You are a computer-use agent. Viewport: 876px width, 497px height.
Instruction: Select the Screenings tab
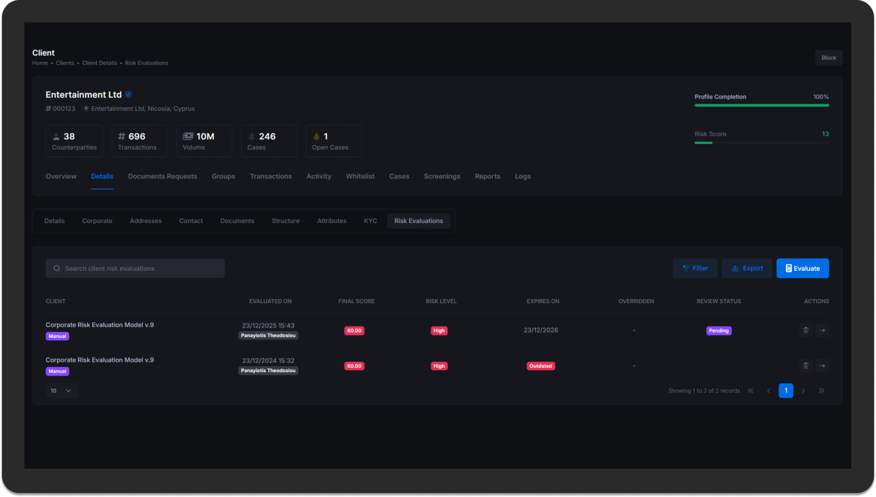click(x=442, y=176)
